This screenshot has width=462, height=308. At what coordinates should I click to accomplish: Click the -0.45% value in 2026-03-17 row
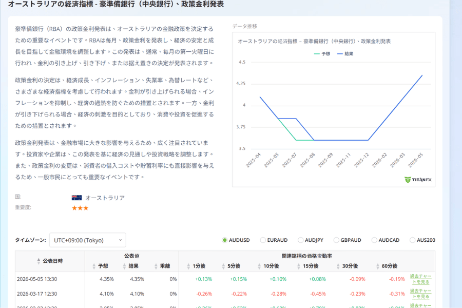click(318, 294)
